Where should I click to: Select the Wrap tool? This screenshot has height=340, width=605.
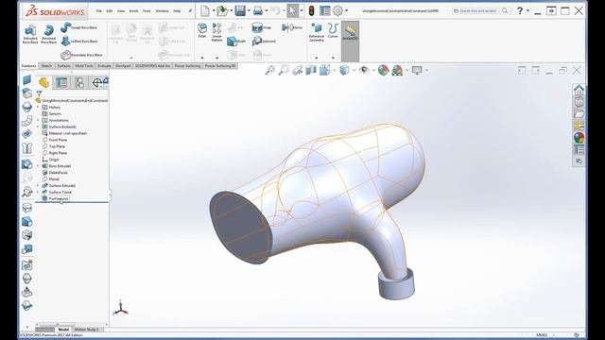262,27
